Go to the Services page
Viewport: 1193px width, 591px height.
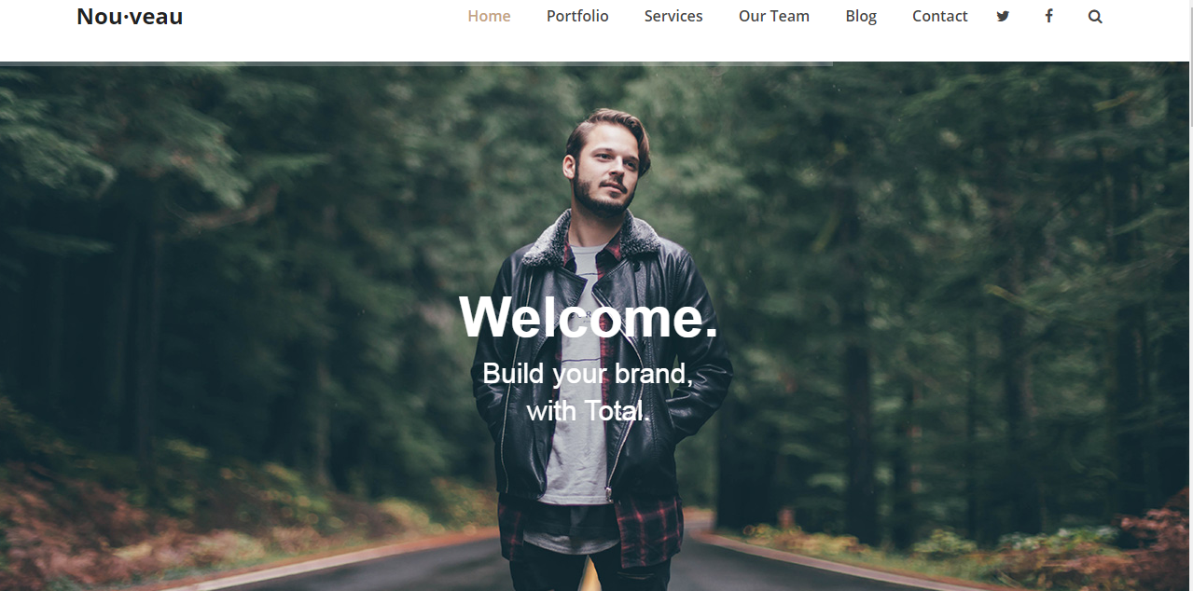tap(673, 16)
